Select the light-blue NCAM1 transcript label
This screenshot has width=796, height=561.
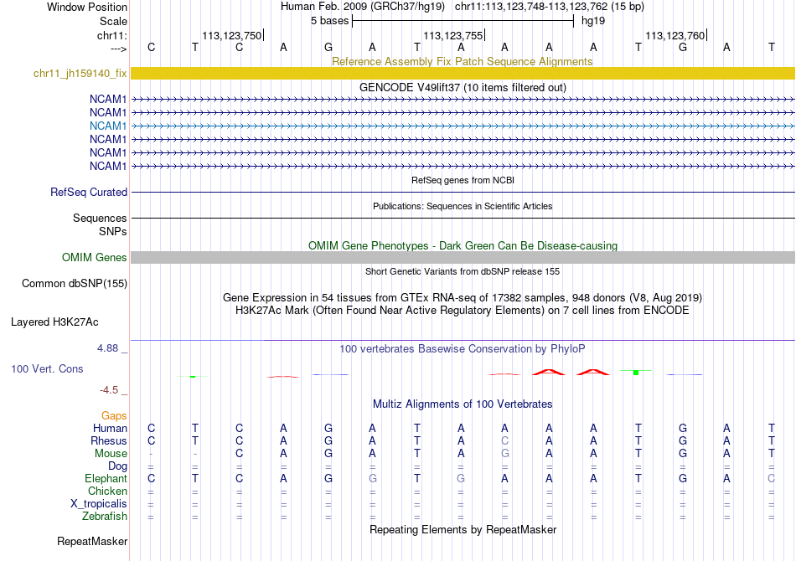107,126
